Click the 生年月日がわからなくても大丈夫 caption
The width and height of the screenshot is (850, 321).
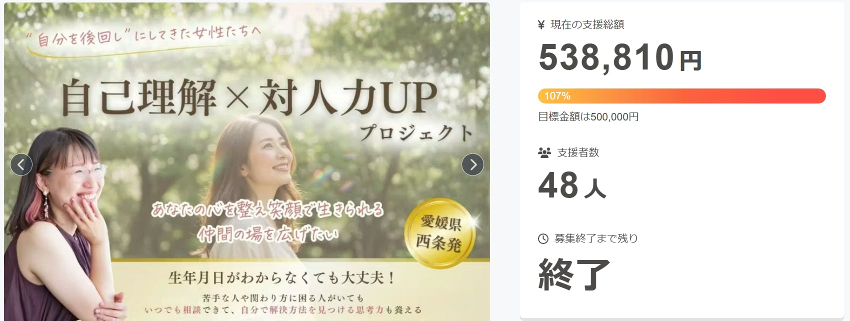282,277
